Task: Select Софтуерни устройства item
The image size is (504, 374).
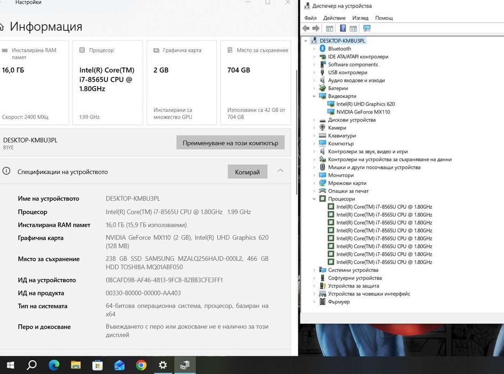Action: (355, 278)
